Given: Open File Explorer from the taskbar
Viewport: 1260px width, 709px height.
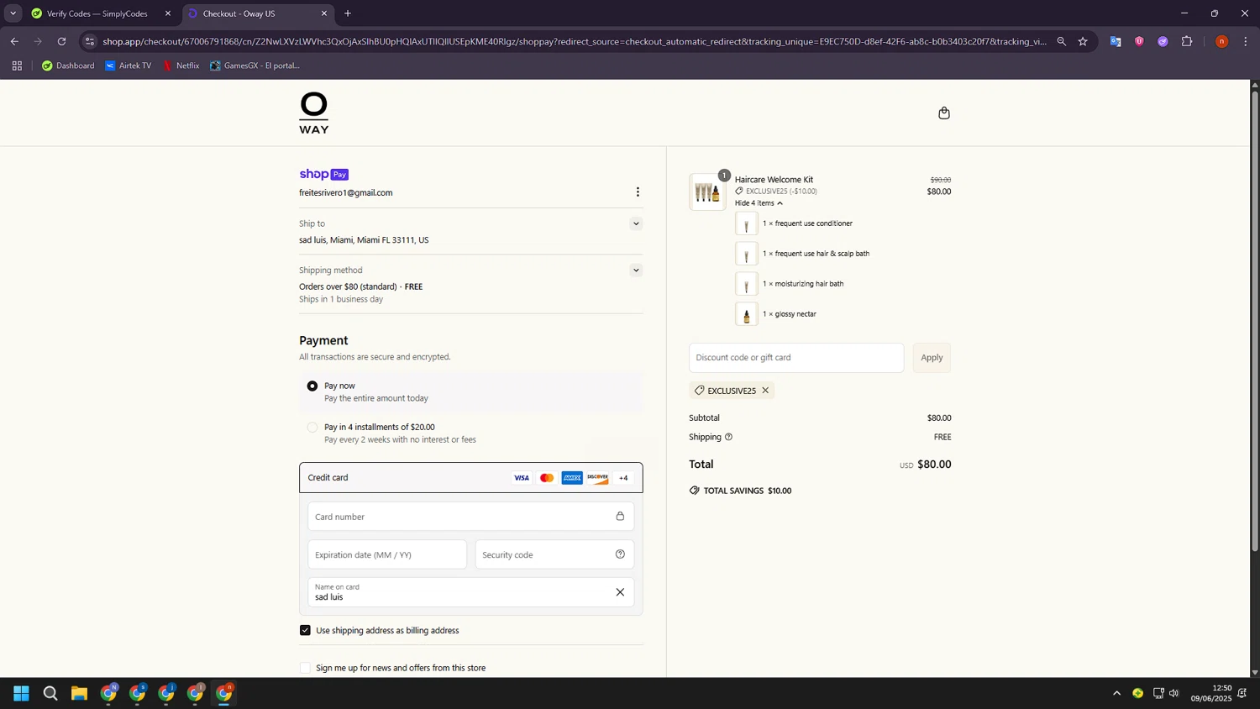Looking at the screenshot, I should [x=79, y=693].
